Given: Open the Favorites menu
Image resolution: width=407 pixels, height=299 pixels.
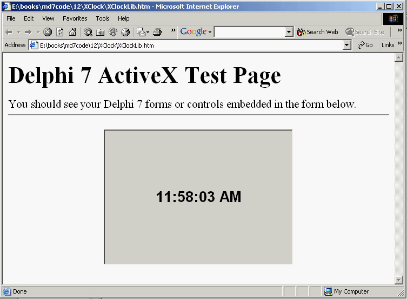Looking at the screenshot, I should point(75,18).
